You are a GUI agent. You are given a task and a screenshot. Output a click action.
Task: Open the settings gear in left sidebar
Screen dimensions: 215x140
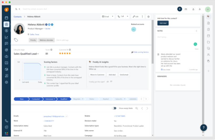[x=6, y=82]
